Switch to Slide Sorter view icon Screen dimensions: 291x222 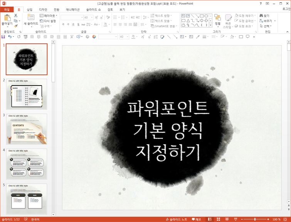click(219, 219)
